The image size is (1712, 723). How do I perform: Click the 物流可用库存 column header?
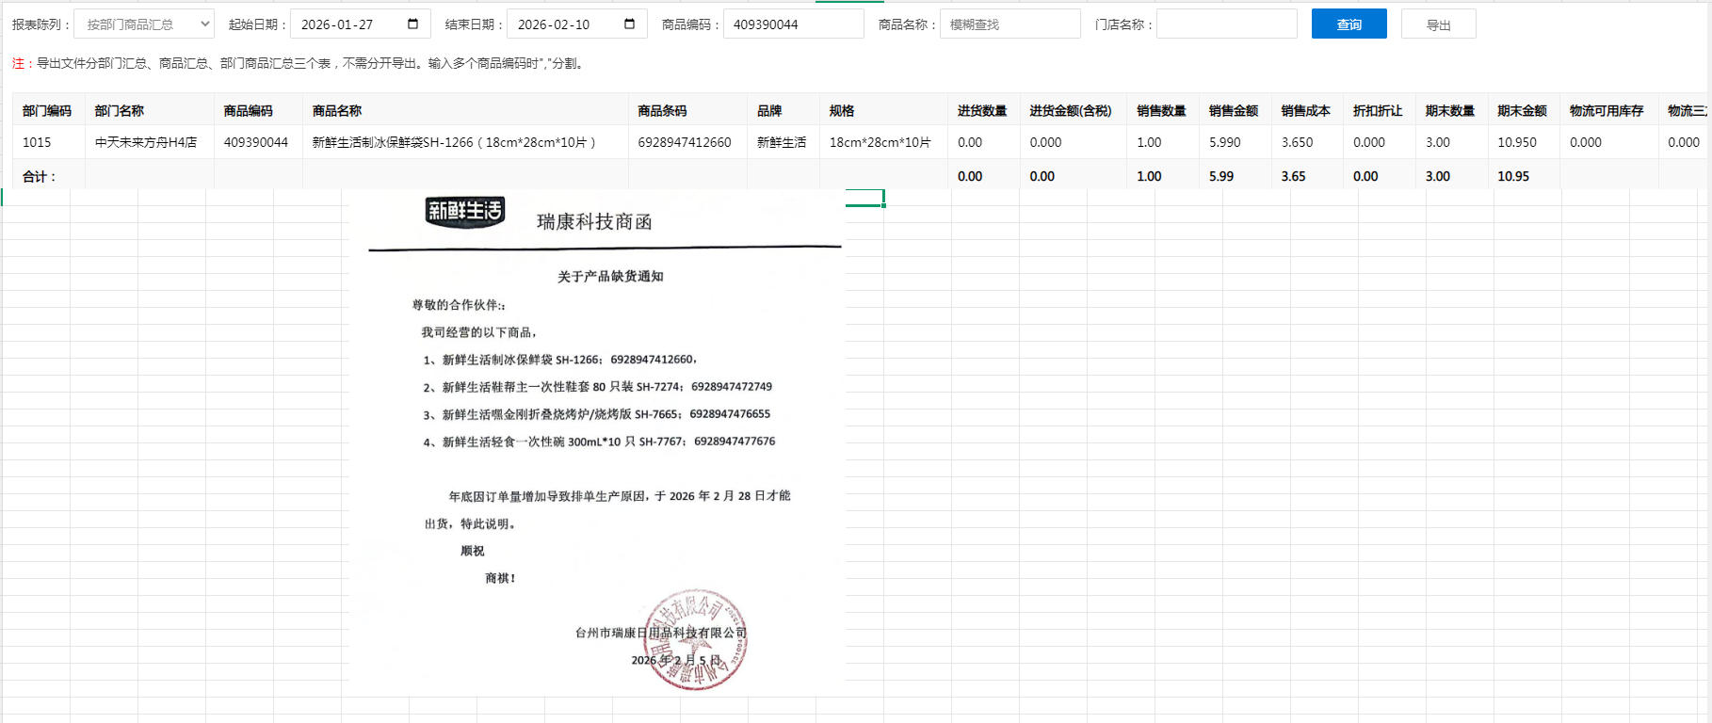coord(1607,110)
